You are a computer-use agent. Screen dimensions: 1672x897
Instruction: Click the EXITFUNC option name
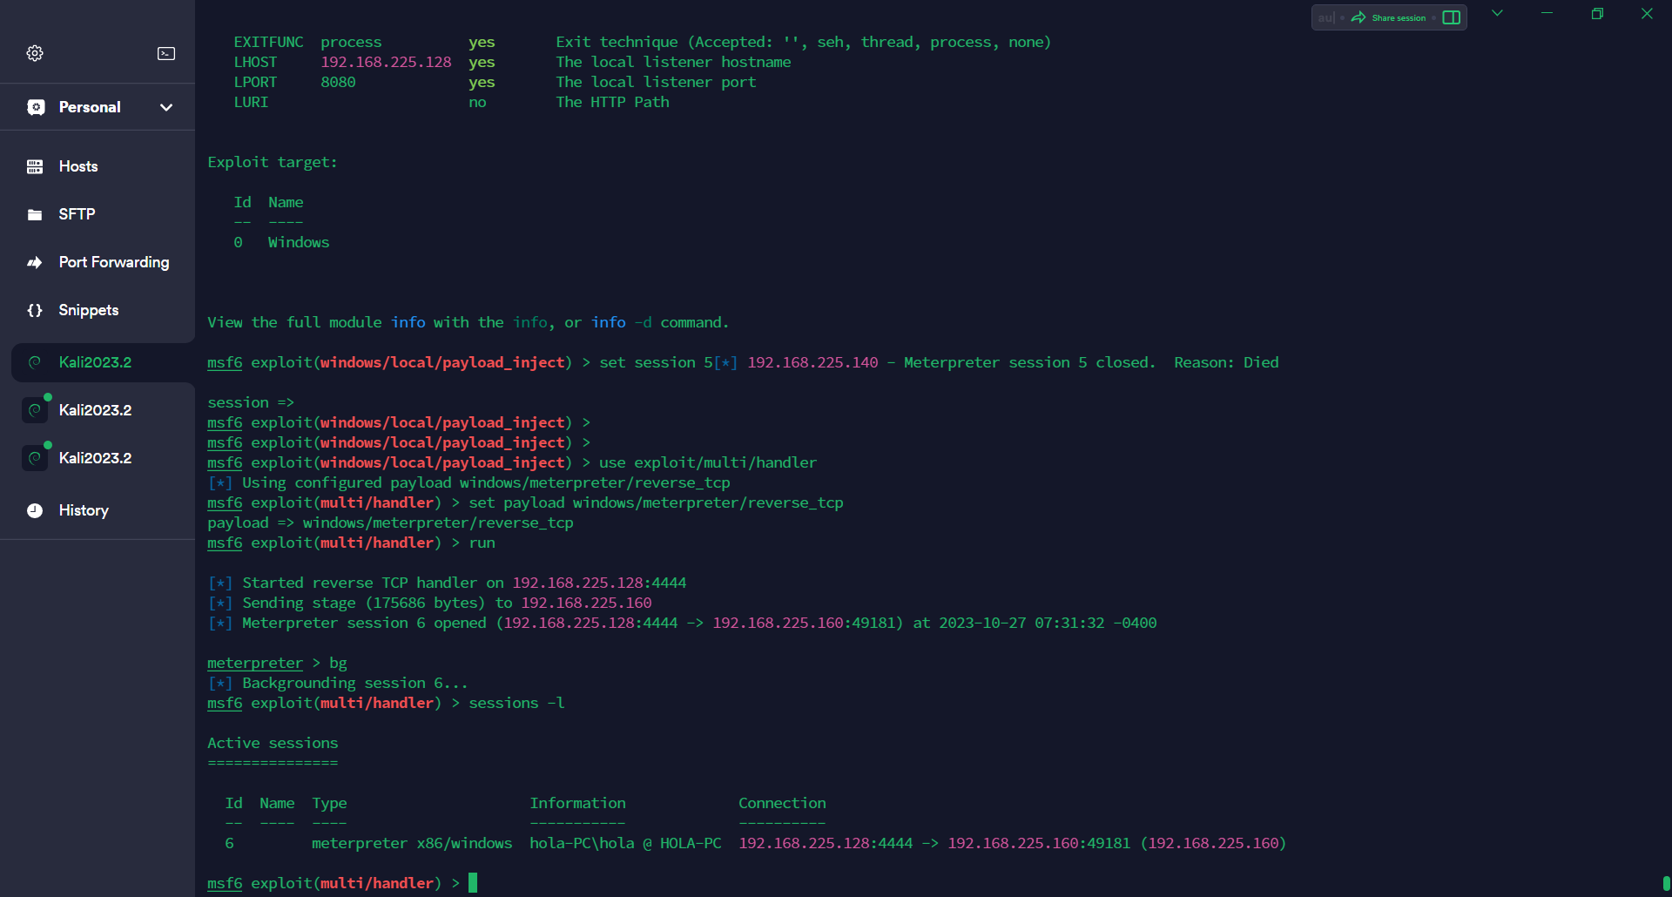click(268, 42)
